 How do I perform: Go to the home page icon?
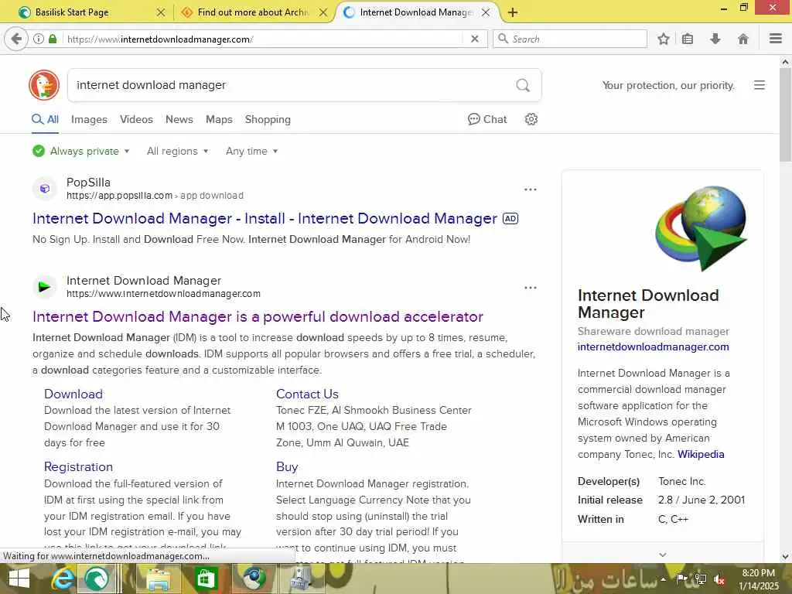tap(743, 39)
